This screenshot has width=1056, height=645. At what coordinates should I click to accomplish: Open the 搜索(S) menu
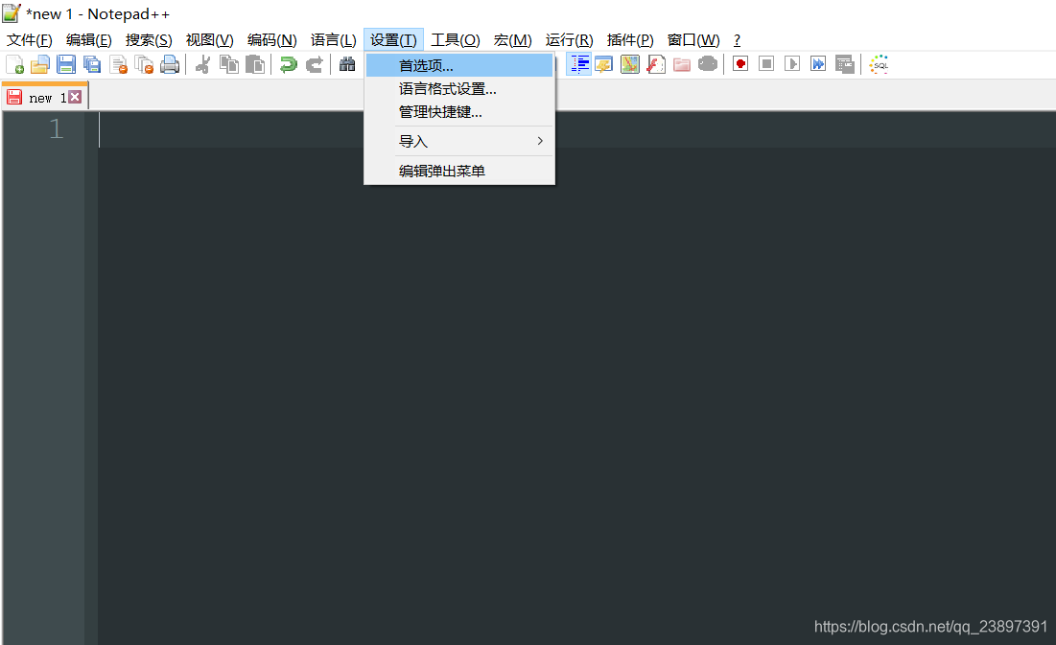[x=149, y=39]
